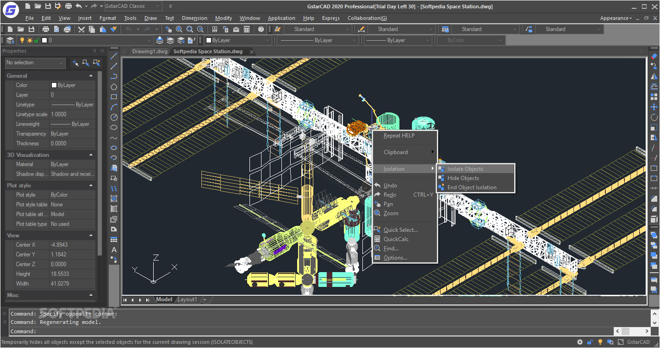Image resolution: width=660 pixels, height=348 pixels.
Task: Click the GstarCAD application logo button
Action: [10, 10]
